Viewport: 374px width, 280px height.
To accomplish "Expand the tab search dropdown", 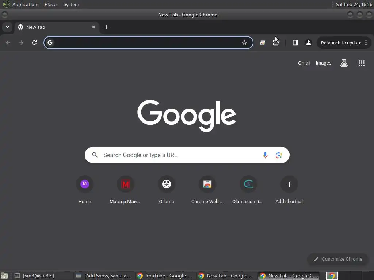I will click(x=7, y=27).
